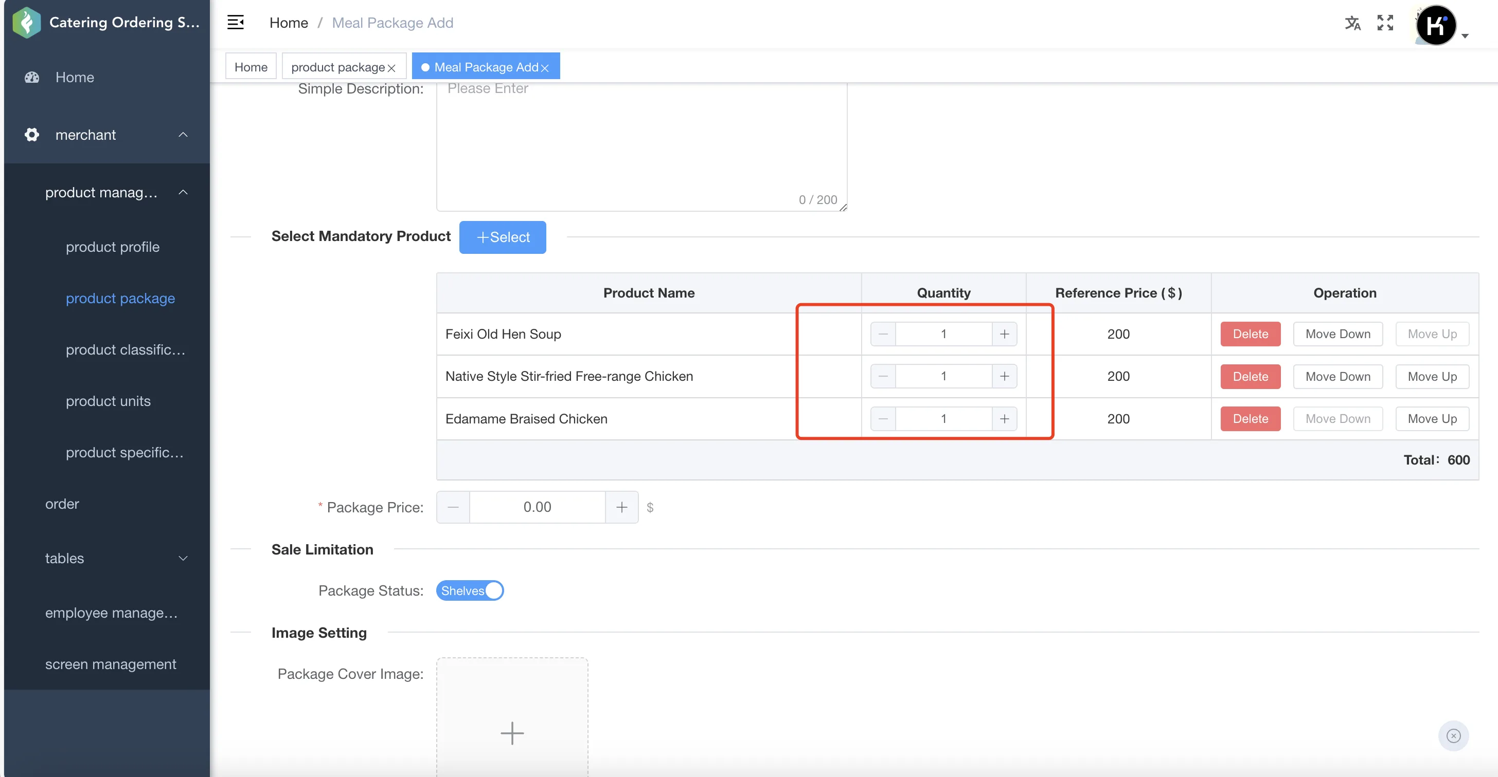Image resolution: width=1498 pixels, height=777 pixels.
Task: Increase the Package Price value
Action: (621, 507)
